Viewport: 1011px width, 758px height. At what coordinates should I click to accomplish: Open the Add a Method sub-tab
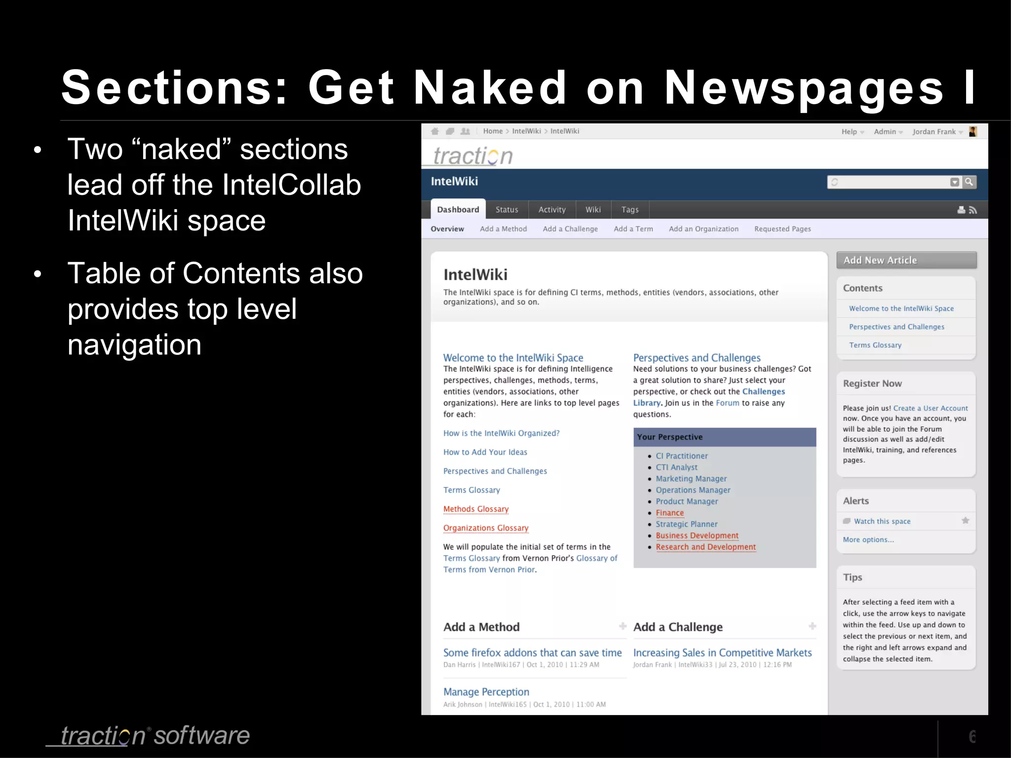pyautogui.click(x=504, y=229)
